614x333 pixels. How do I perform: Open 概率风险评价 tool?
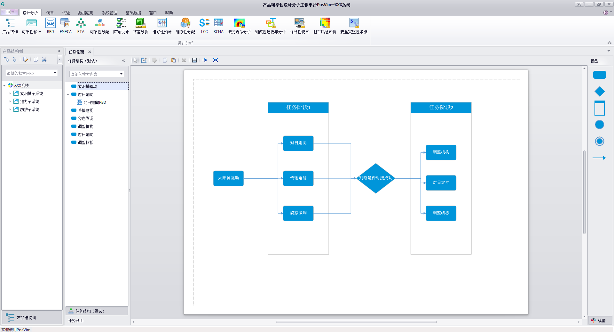pos(325,26)
